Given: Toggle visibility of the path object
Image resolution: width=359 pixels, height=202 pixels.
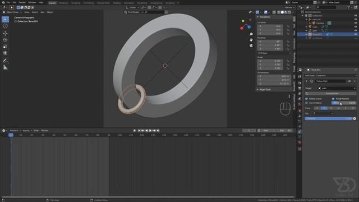Looking at the screenshot, I should click(x=356, y=30).
